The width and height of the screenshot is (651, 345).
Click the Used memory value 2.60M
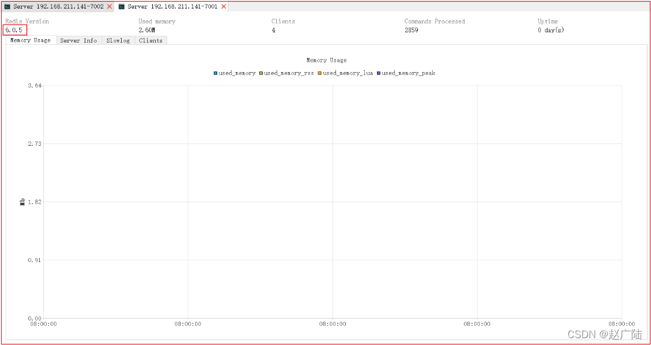point(147,30)
